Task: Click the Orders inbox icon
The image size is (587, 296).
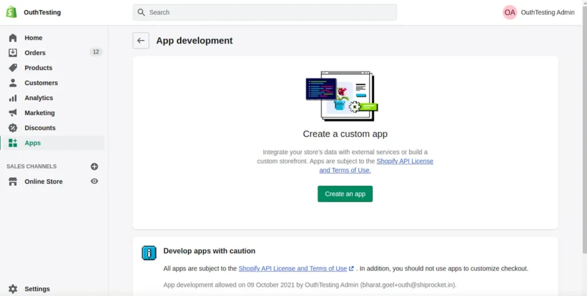Action: (13, 53)
